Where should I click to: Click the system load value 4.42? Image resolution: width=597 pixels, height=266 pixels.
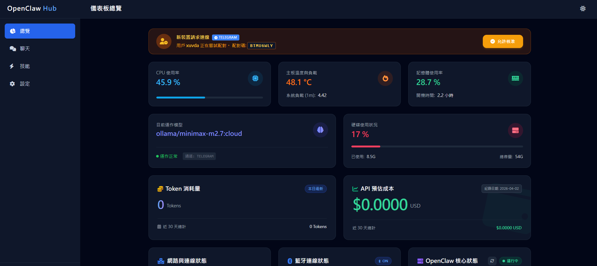click(x=322, y=95)
